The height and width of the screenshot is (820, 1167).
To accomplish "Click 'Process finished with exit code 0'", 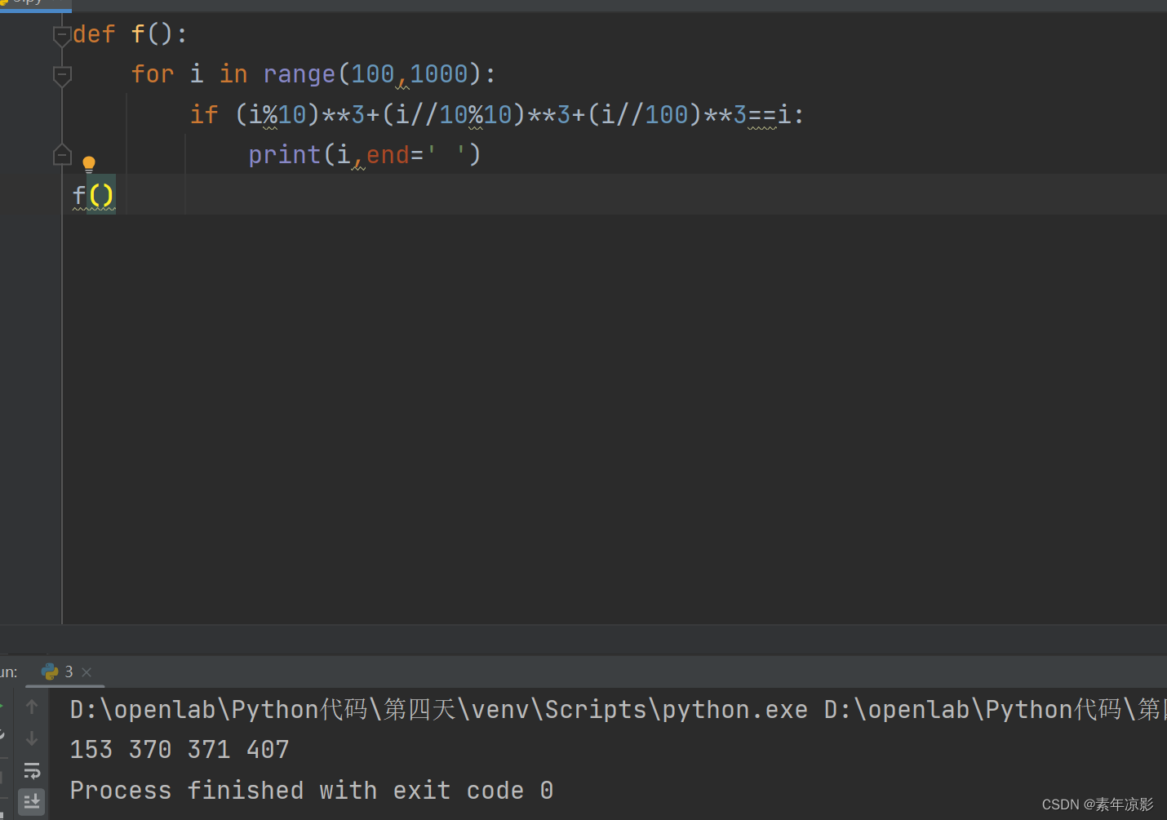I will (312, 790).
